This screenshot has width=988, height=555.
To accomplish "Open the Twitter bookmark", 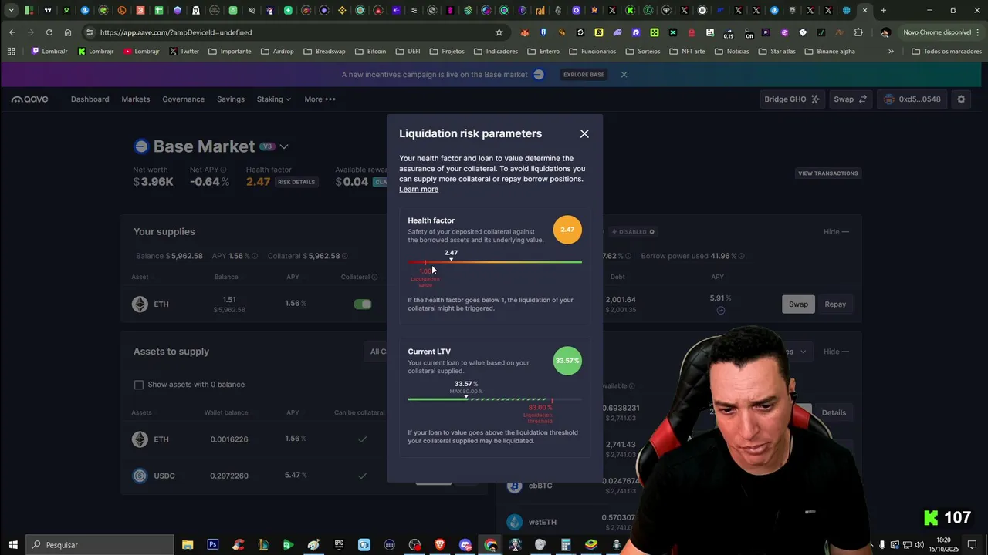I will (184, 52).
